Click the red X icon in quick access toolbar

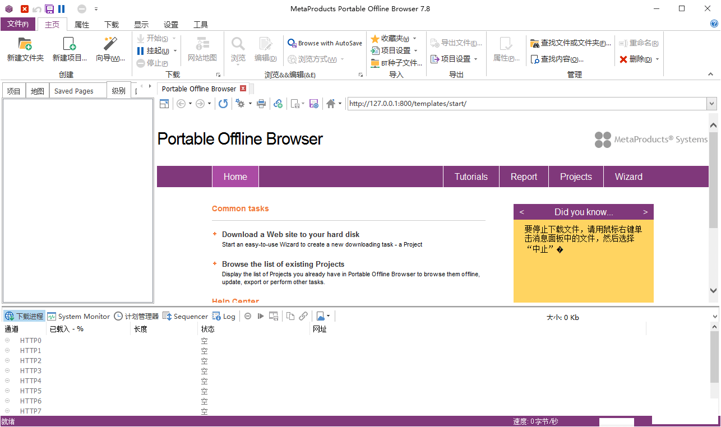point(25,9)
